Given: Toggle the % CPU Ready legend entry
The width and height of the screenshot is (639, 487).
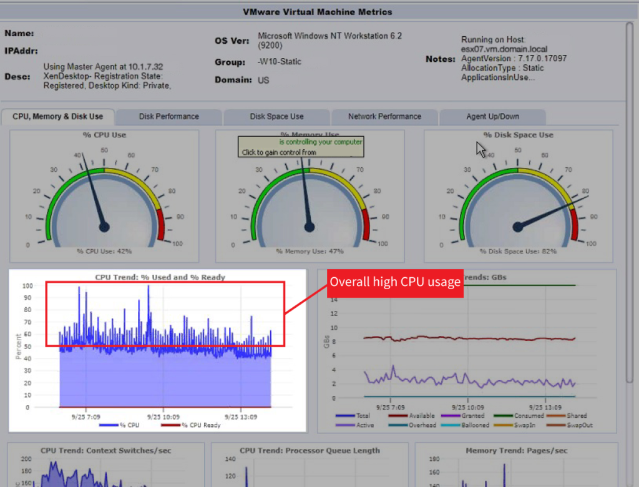Looking at the screenshot, I should pos(191,425).
